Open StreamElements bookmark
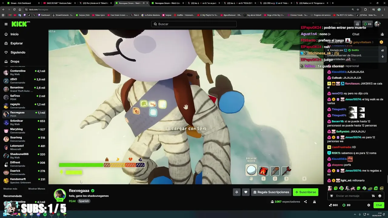 (62, 15)
